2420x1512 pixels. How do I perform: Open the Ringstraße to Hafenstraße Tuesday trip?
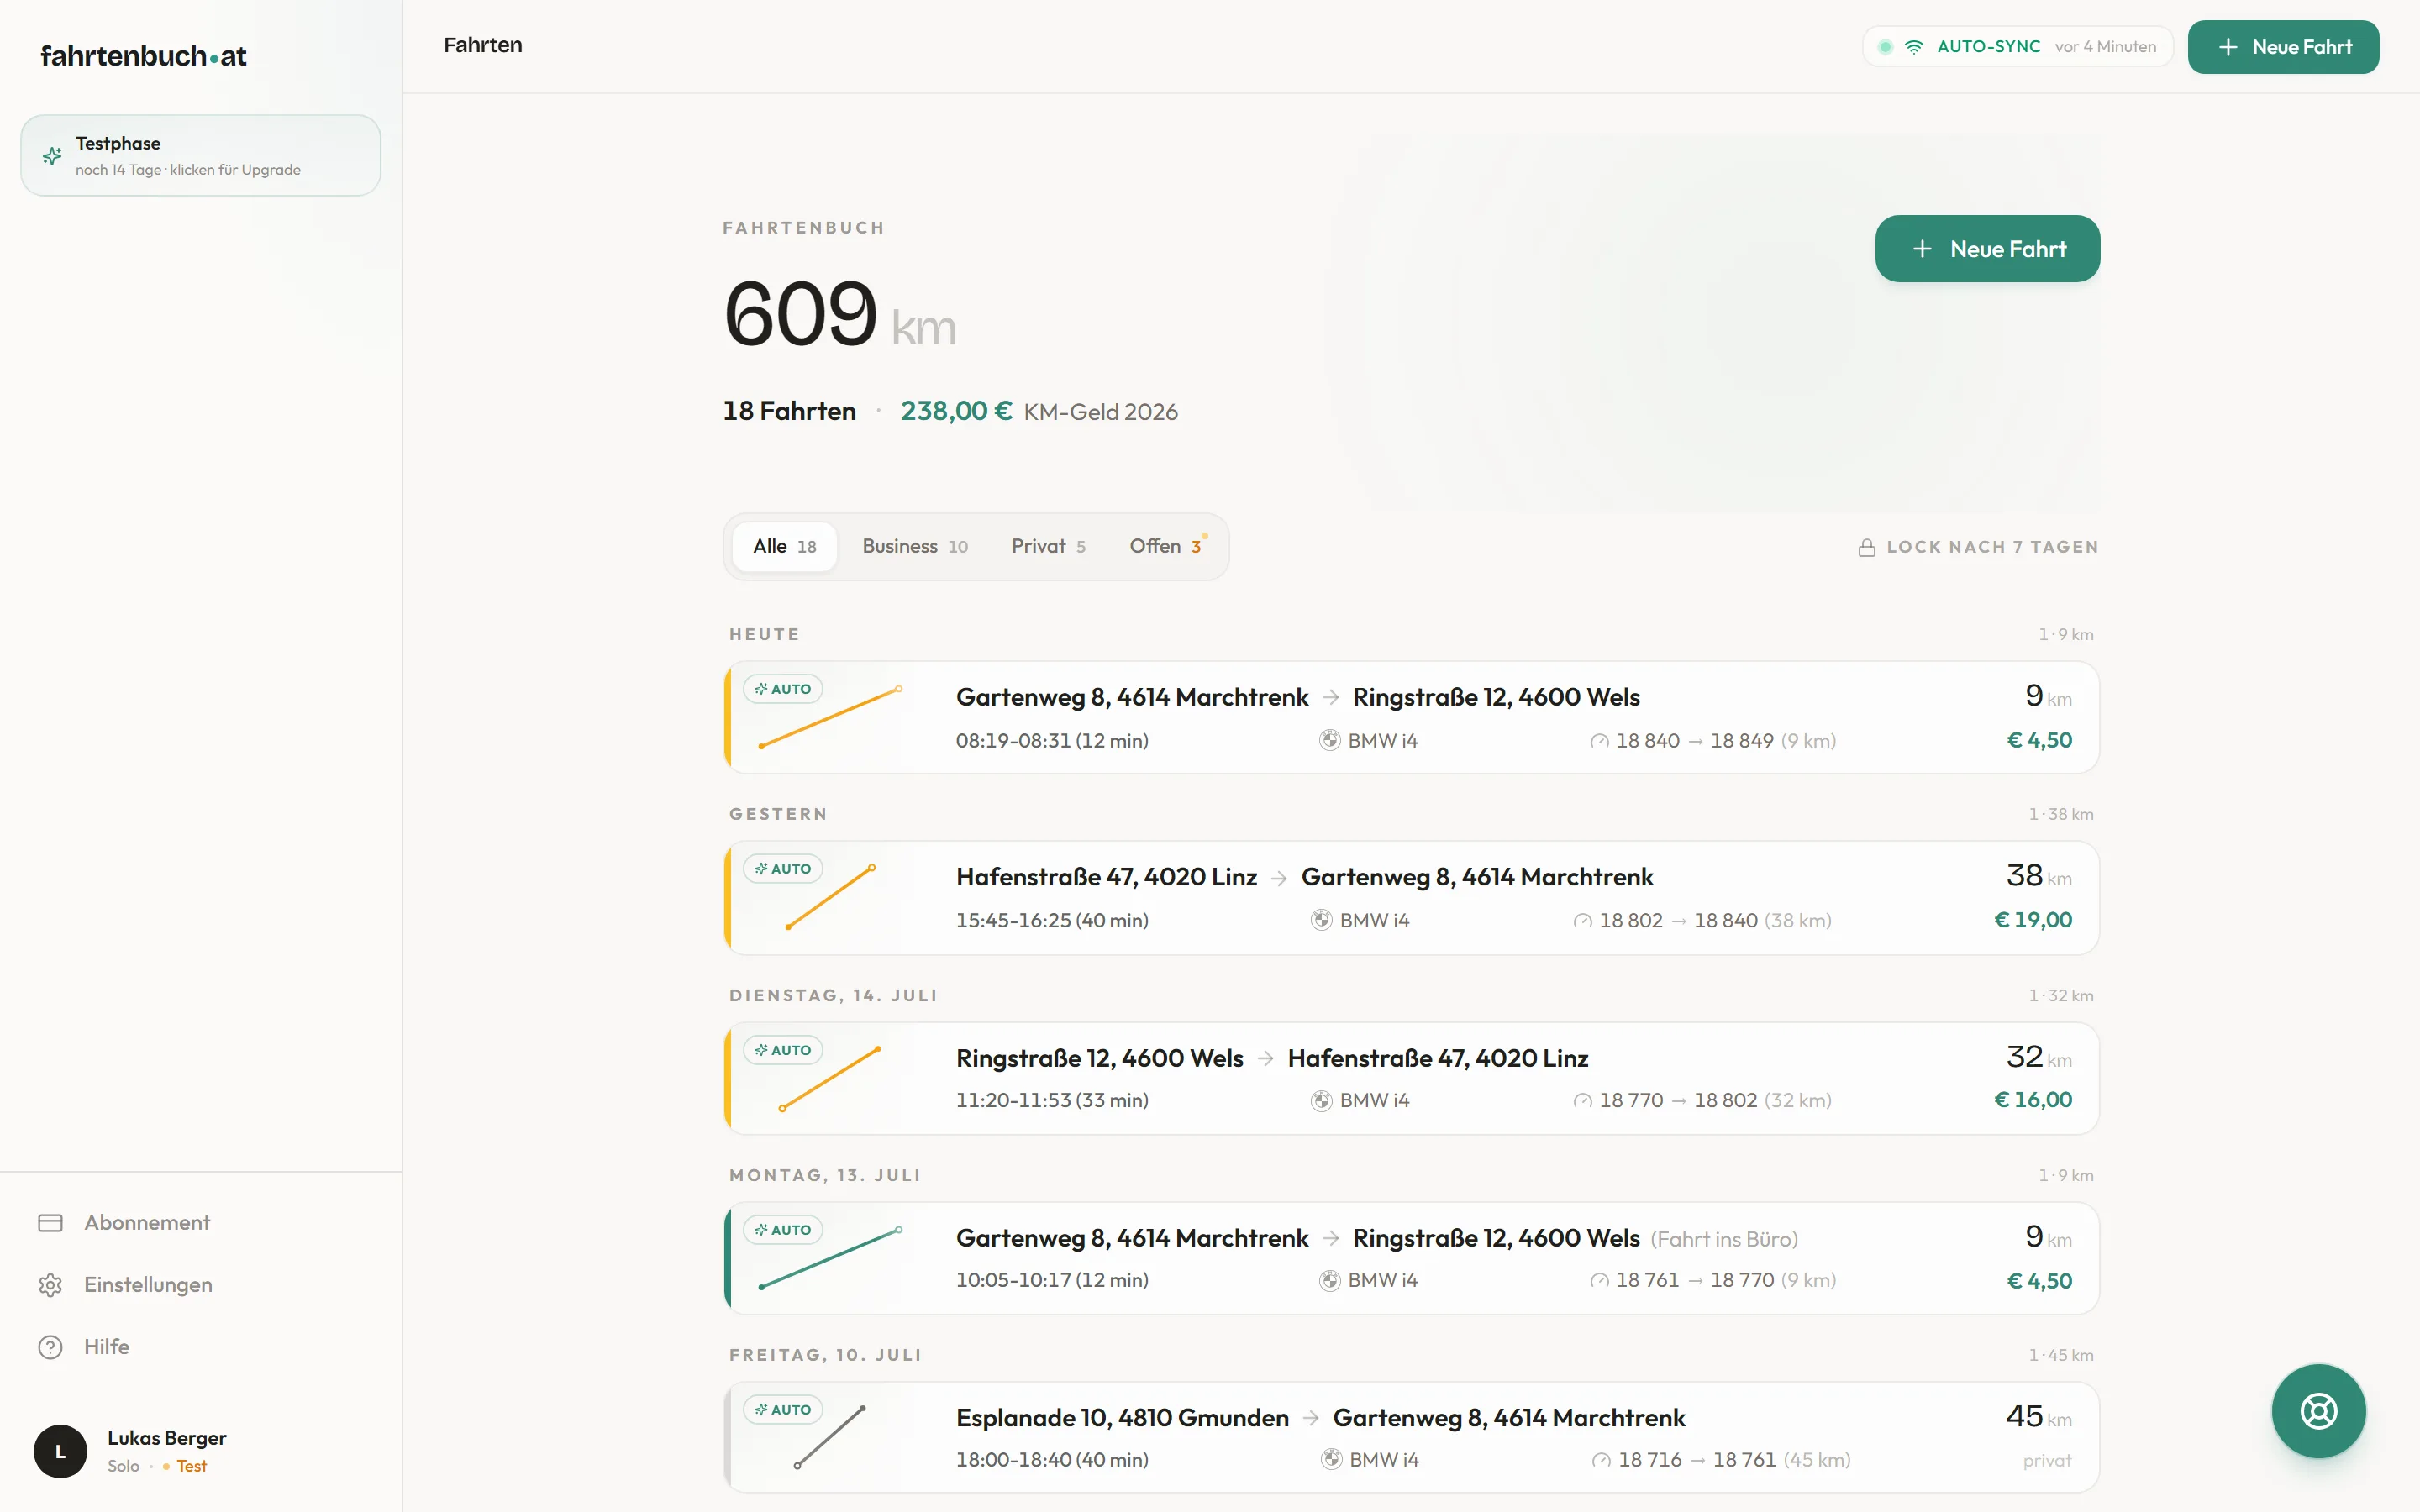point(1410,1078)
